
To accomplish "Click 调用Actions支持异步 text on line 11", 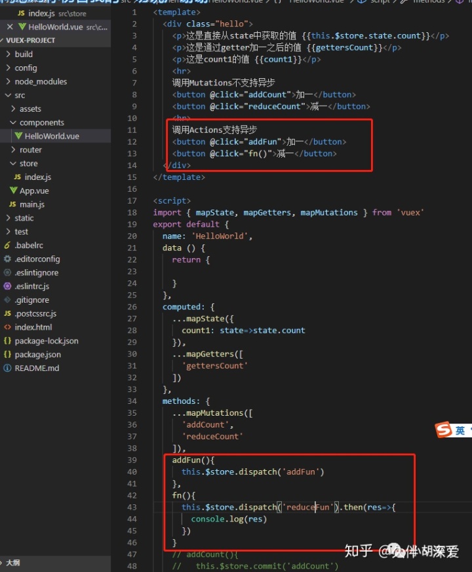I will [214, 129].
